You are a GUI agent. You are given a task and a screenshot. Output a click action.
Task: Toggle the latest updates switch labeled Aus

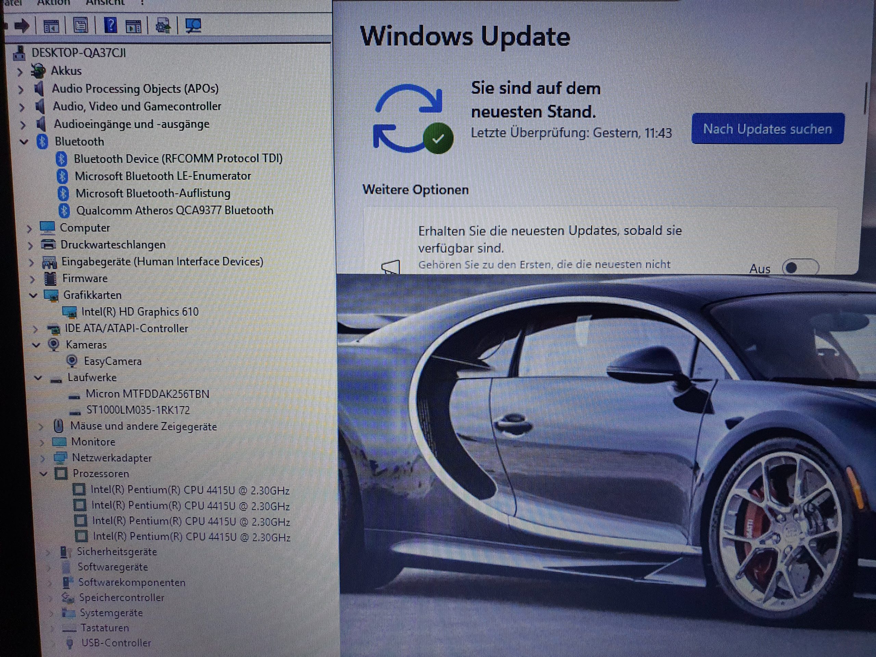click(x=800, y=268)
